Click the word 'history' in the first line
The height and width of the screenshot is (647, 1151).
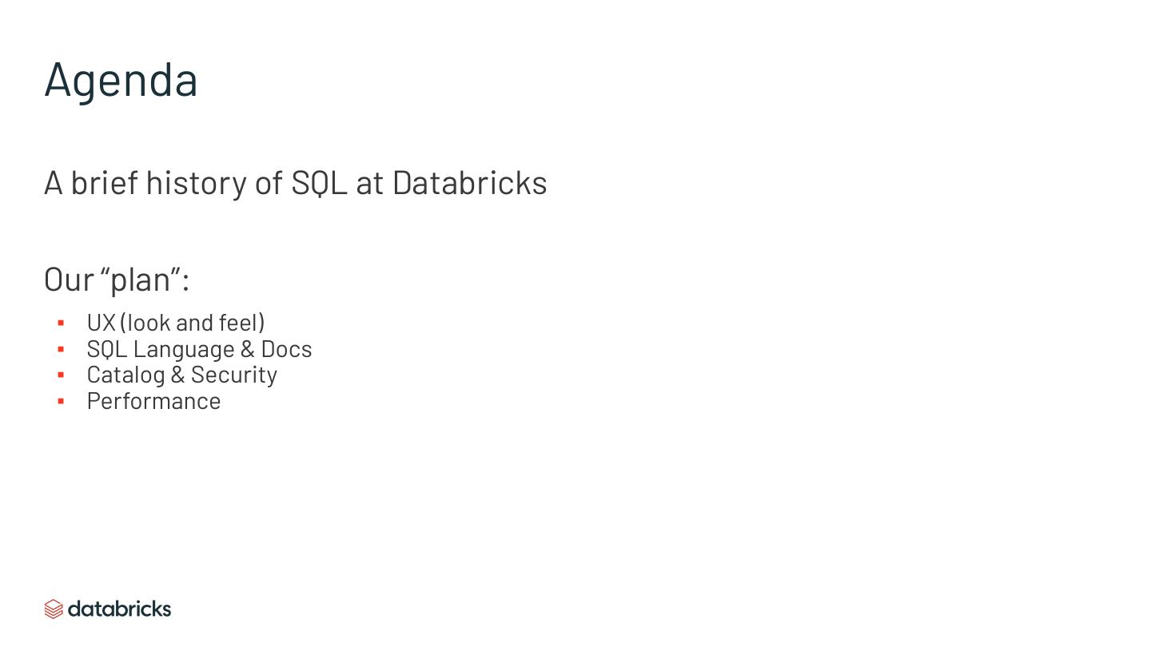tap(196, 183)
